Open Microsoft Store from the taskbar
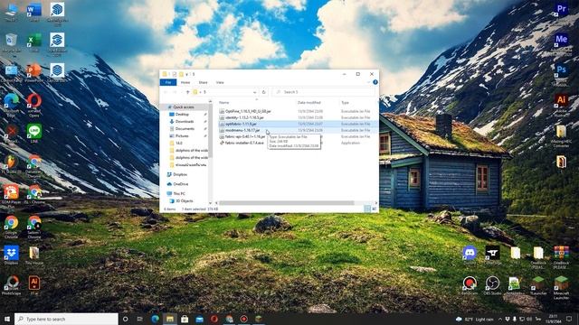Screen dimensions: 579x325 click(185, 319)
